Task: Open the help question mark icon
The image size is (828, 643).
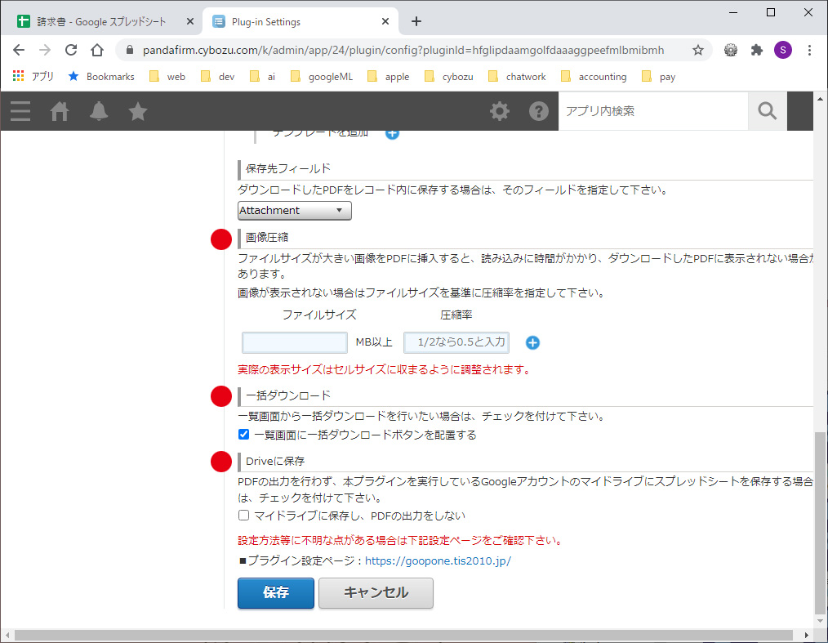Action: pyautogui.click(x=538, y=111)
